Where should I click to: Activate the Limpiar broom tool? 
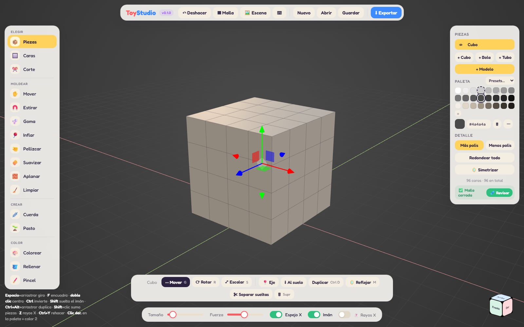(x=32, y=190)
